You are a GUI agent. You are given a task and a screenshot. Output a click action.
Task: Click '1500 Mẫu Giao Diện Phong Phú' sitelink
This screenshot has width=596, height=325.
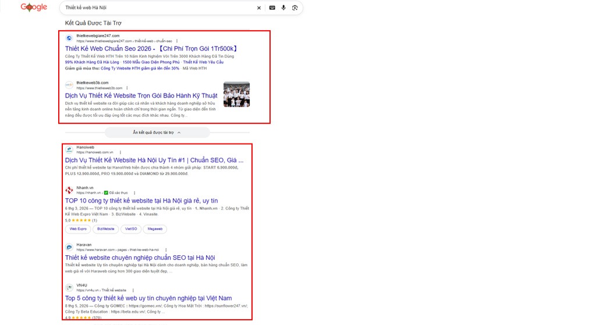click(151, 62)
